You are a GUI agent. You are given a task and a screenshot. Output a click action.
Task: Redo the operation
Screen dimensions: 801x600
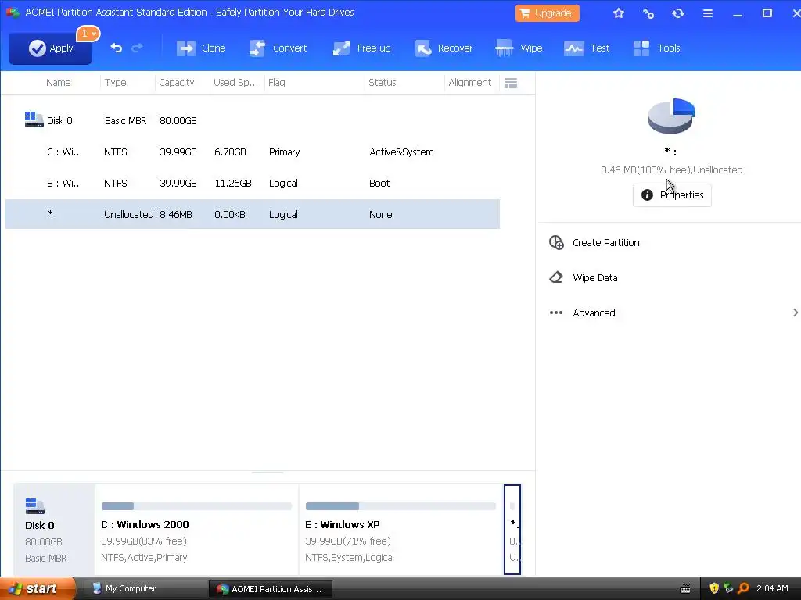point(137,48)
